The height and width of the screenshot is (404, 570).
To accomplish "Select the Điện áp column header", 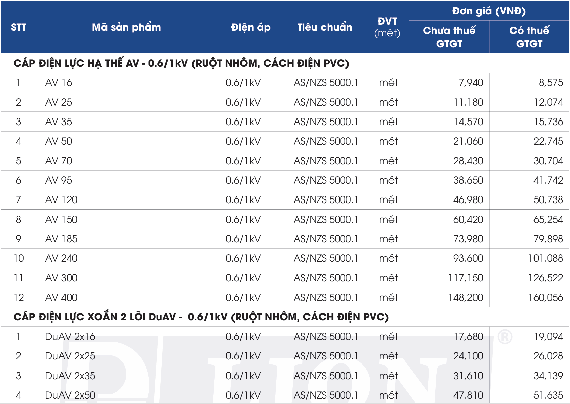I will [x=251, y=27].
